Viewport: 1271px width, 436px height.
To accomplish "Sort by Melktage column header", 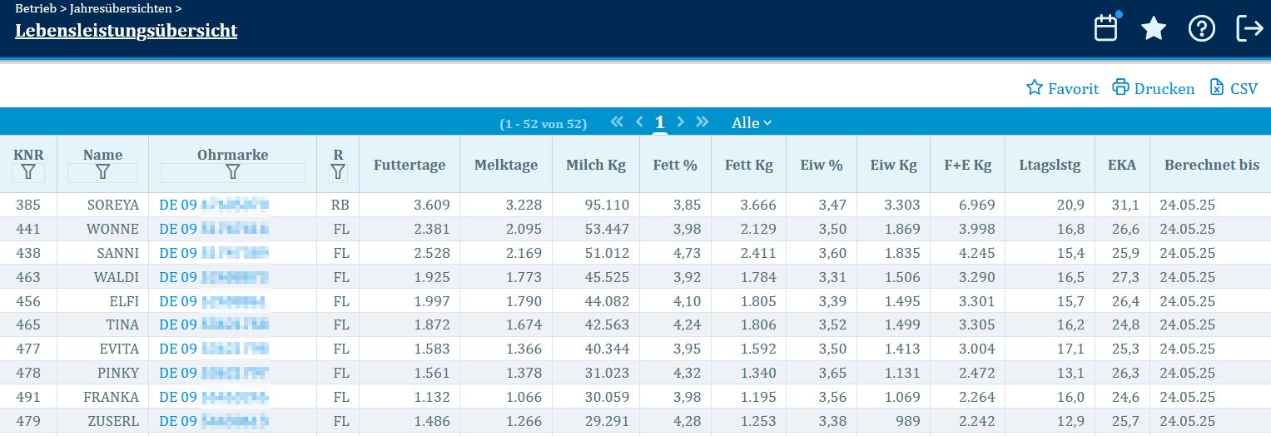I will point(506,165).
